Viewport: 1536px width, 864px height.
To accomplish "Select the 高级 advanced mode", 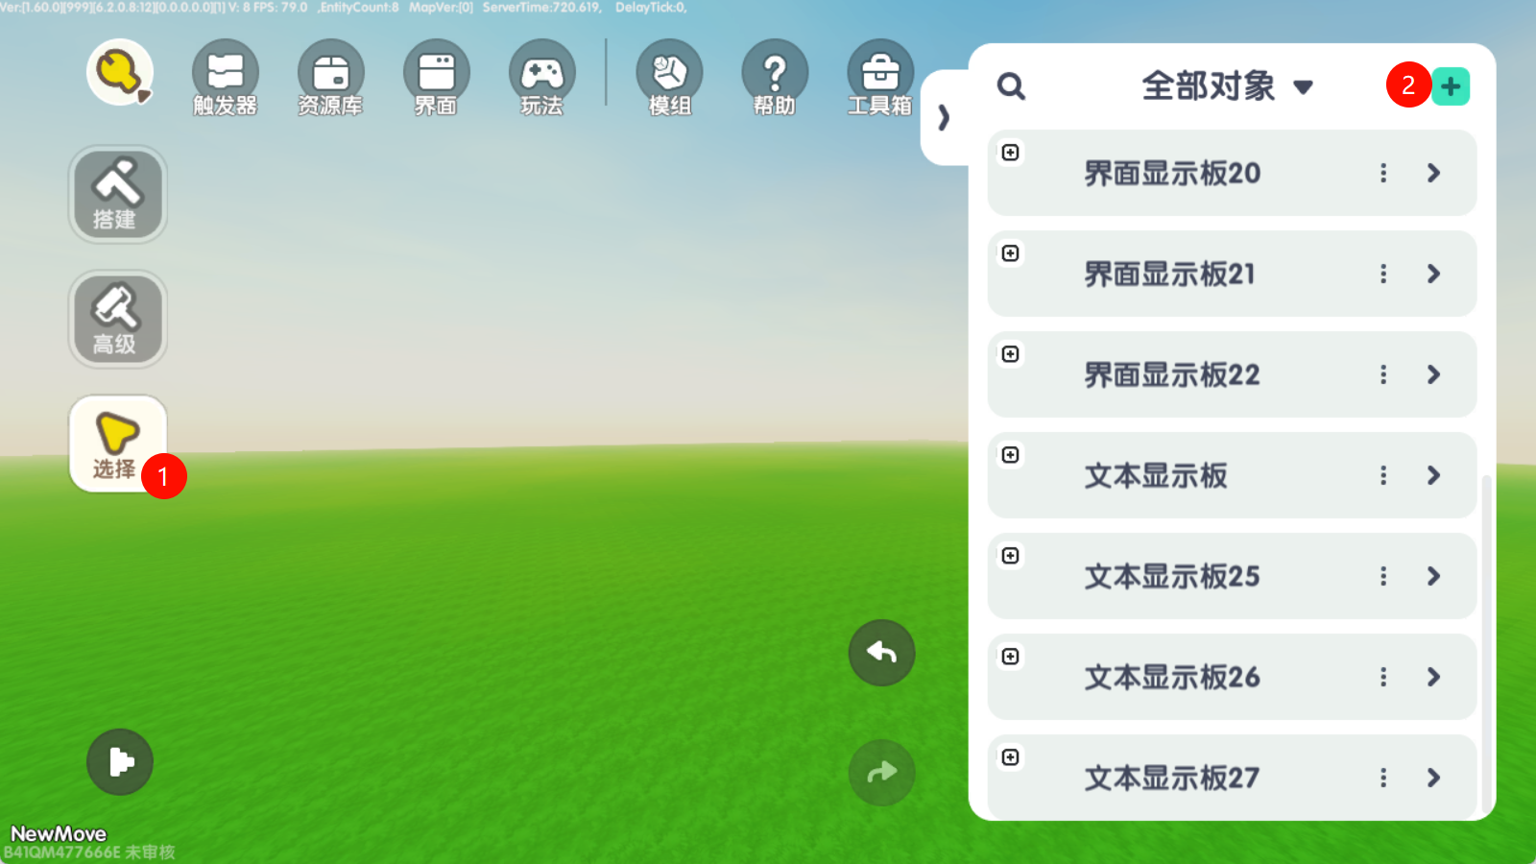I will [117, 319].
